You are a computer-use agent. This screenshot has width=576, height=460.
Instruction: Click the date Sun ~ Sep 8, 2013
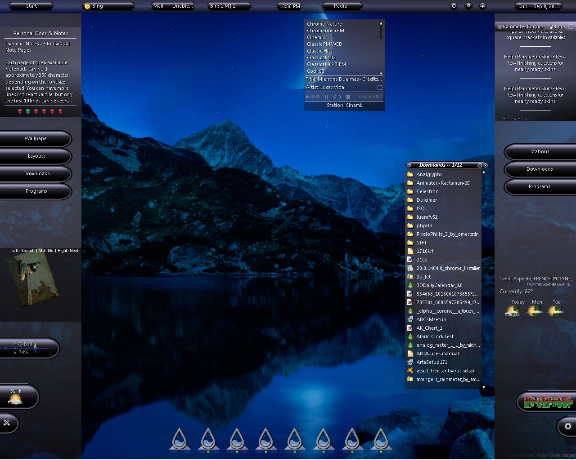click(539, 6)
